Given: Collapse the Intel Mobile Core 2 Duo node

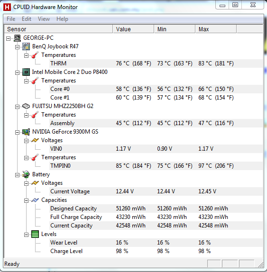Looking at the screenshot, I should pyautogui.click(x=17, y=73).
